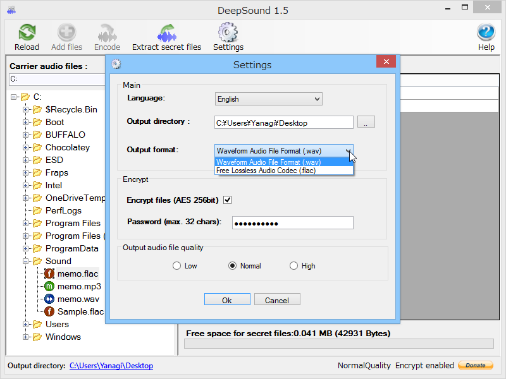This screenshot has width=506, height=379.
Task: Select Normal output audio quality
Action: pyautogui.click(x=232, y=266)
